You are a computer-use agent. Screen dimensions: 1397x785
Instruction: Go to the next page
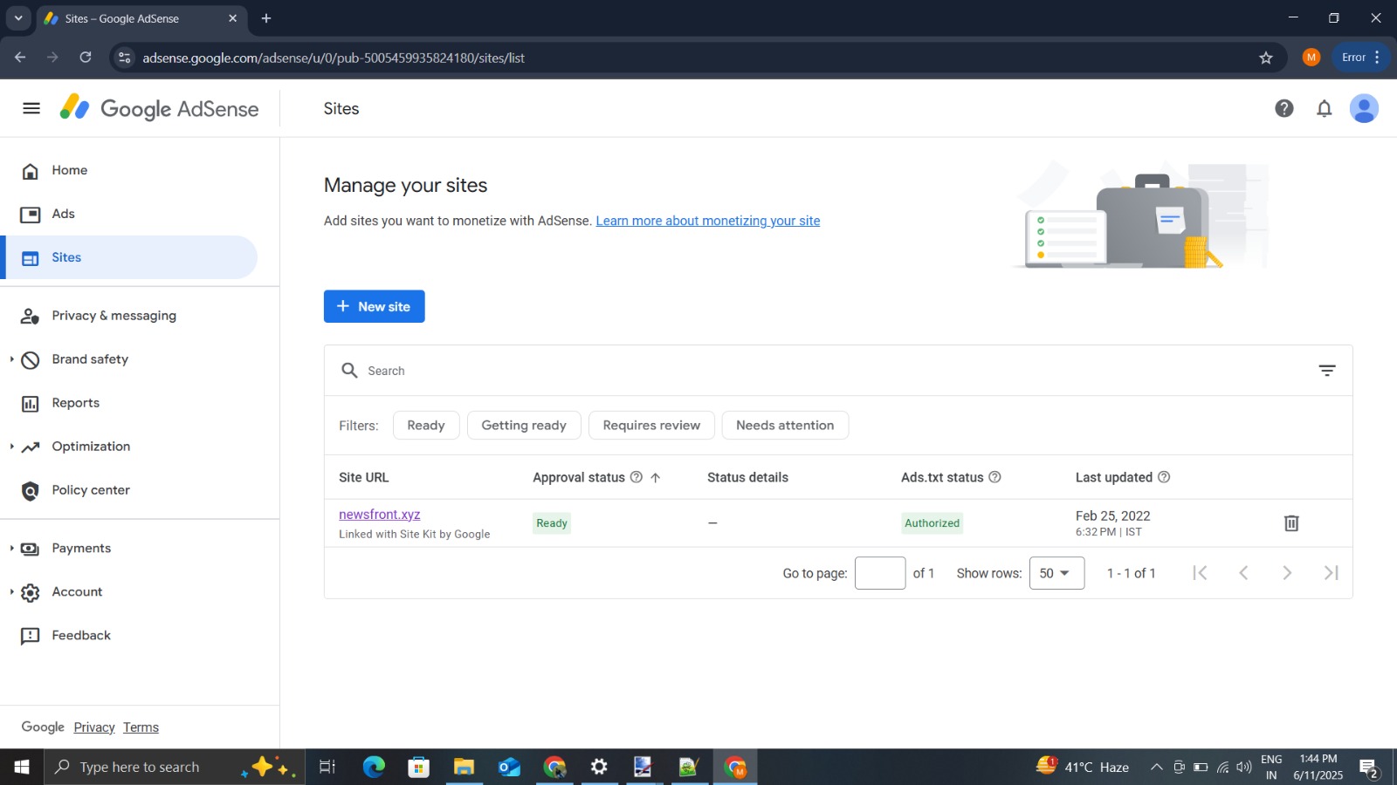(1287, 573)
